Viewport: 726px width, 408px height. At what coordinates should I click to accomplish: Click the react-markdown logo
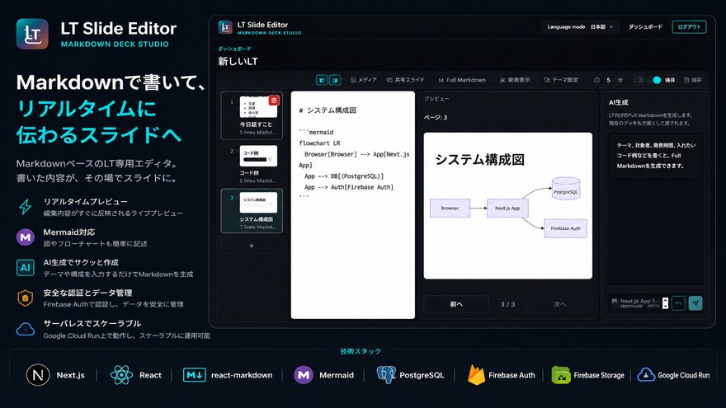pyautogui.click(x=195, y=375)
